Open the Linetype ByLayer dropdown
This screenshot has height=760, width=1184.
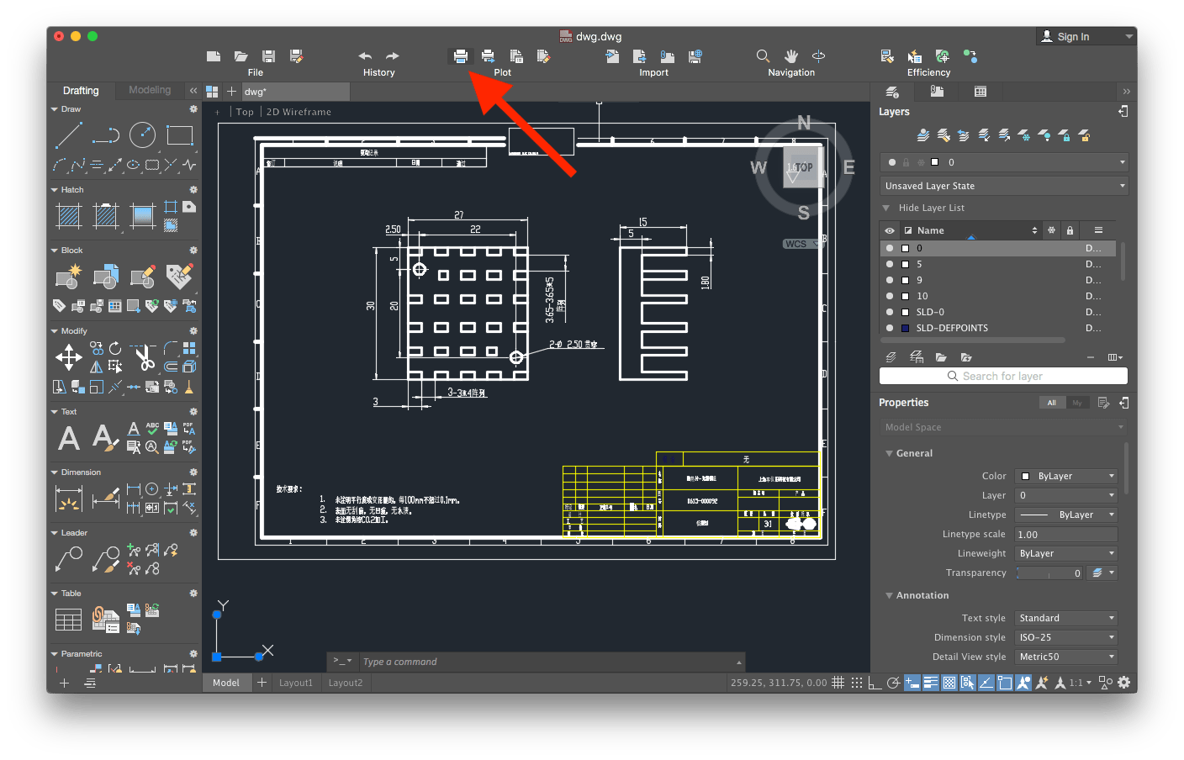(x=1066, y=515)
